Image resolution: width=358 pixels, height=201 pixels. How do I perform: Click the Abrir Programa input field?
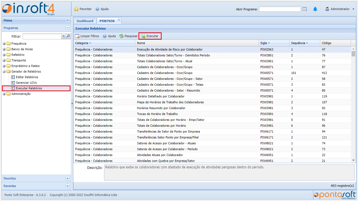click(x=280, y=9)
